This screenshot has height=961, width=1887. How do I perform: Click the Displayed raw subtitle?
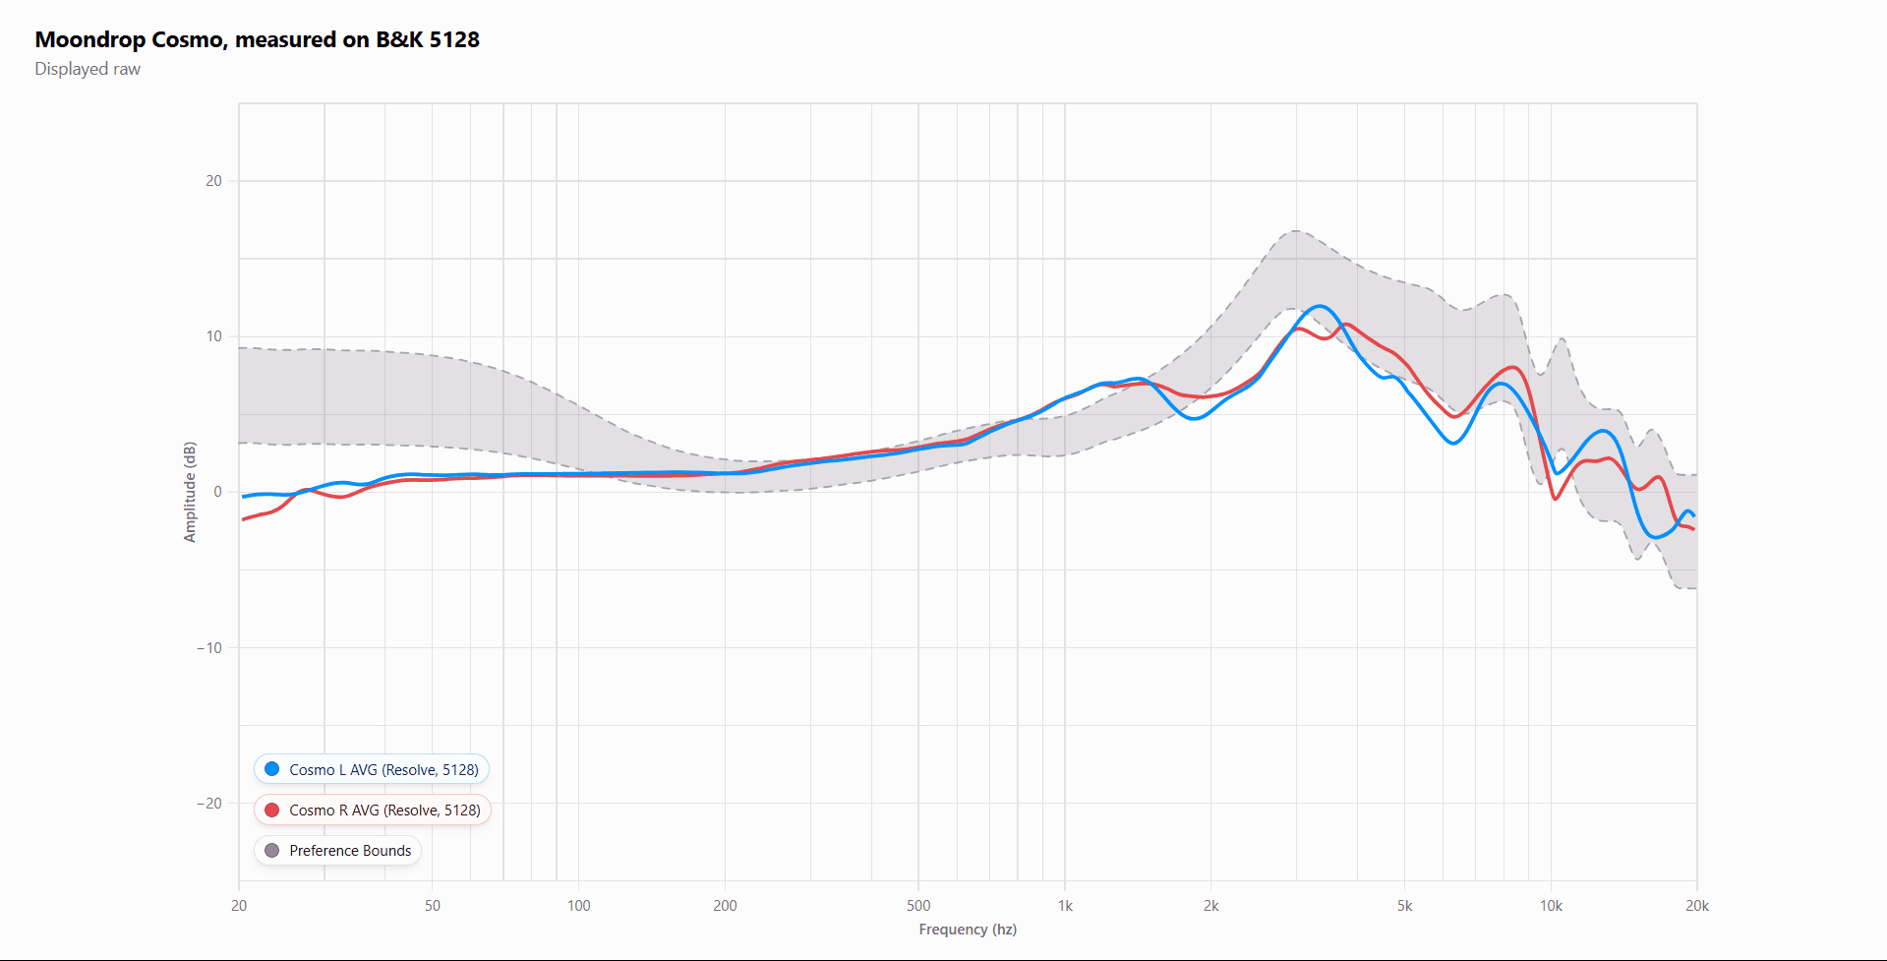point(88,69)
